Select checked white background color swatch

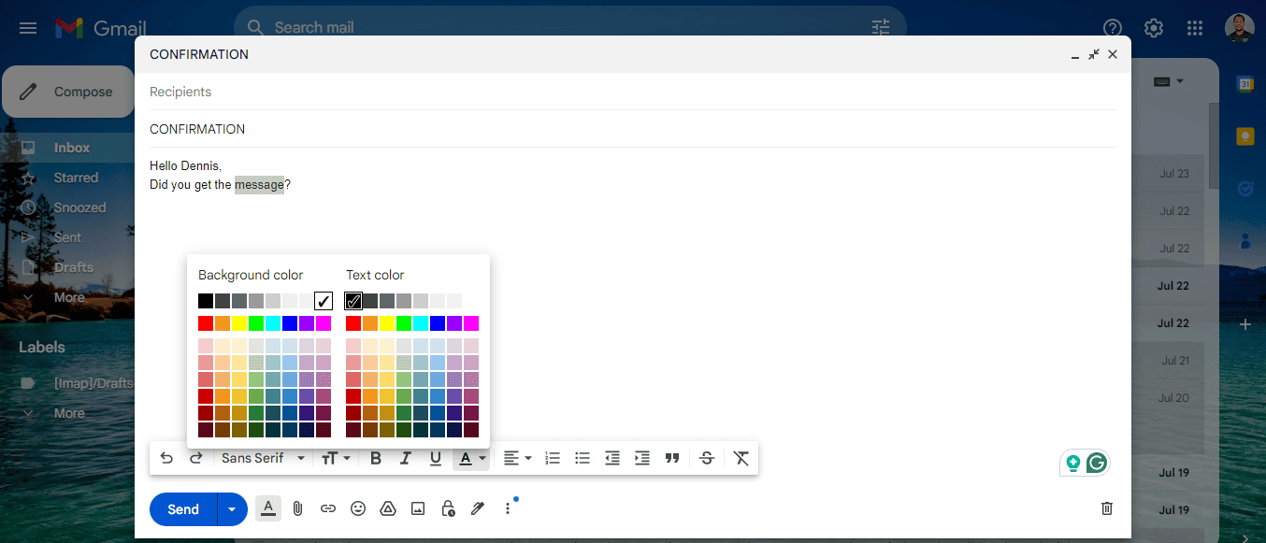pyautogui.click(x=324, y=301)
